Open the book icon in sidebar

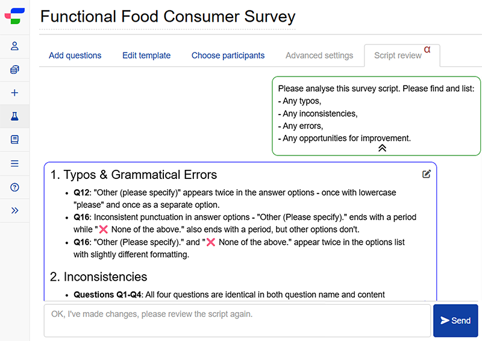coord(15,140)
